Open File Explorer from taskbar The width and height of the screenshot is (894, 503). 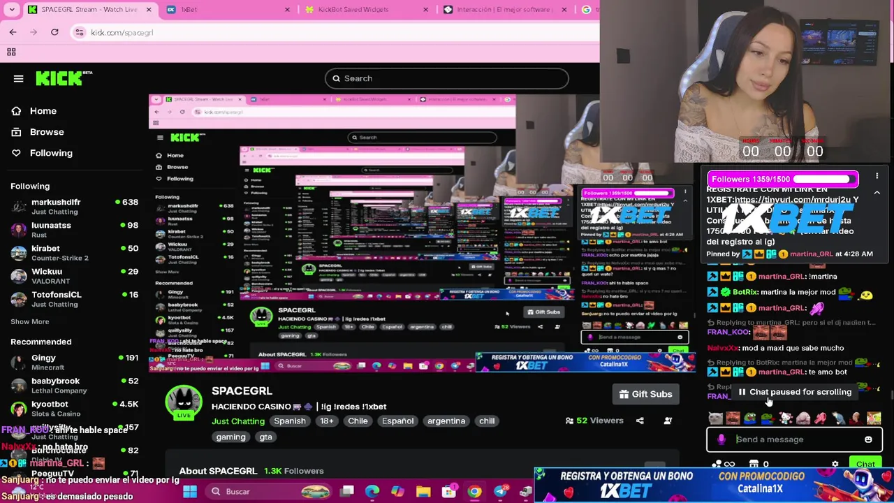423,491
